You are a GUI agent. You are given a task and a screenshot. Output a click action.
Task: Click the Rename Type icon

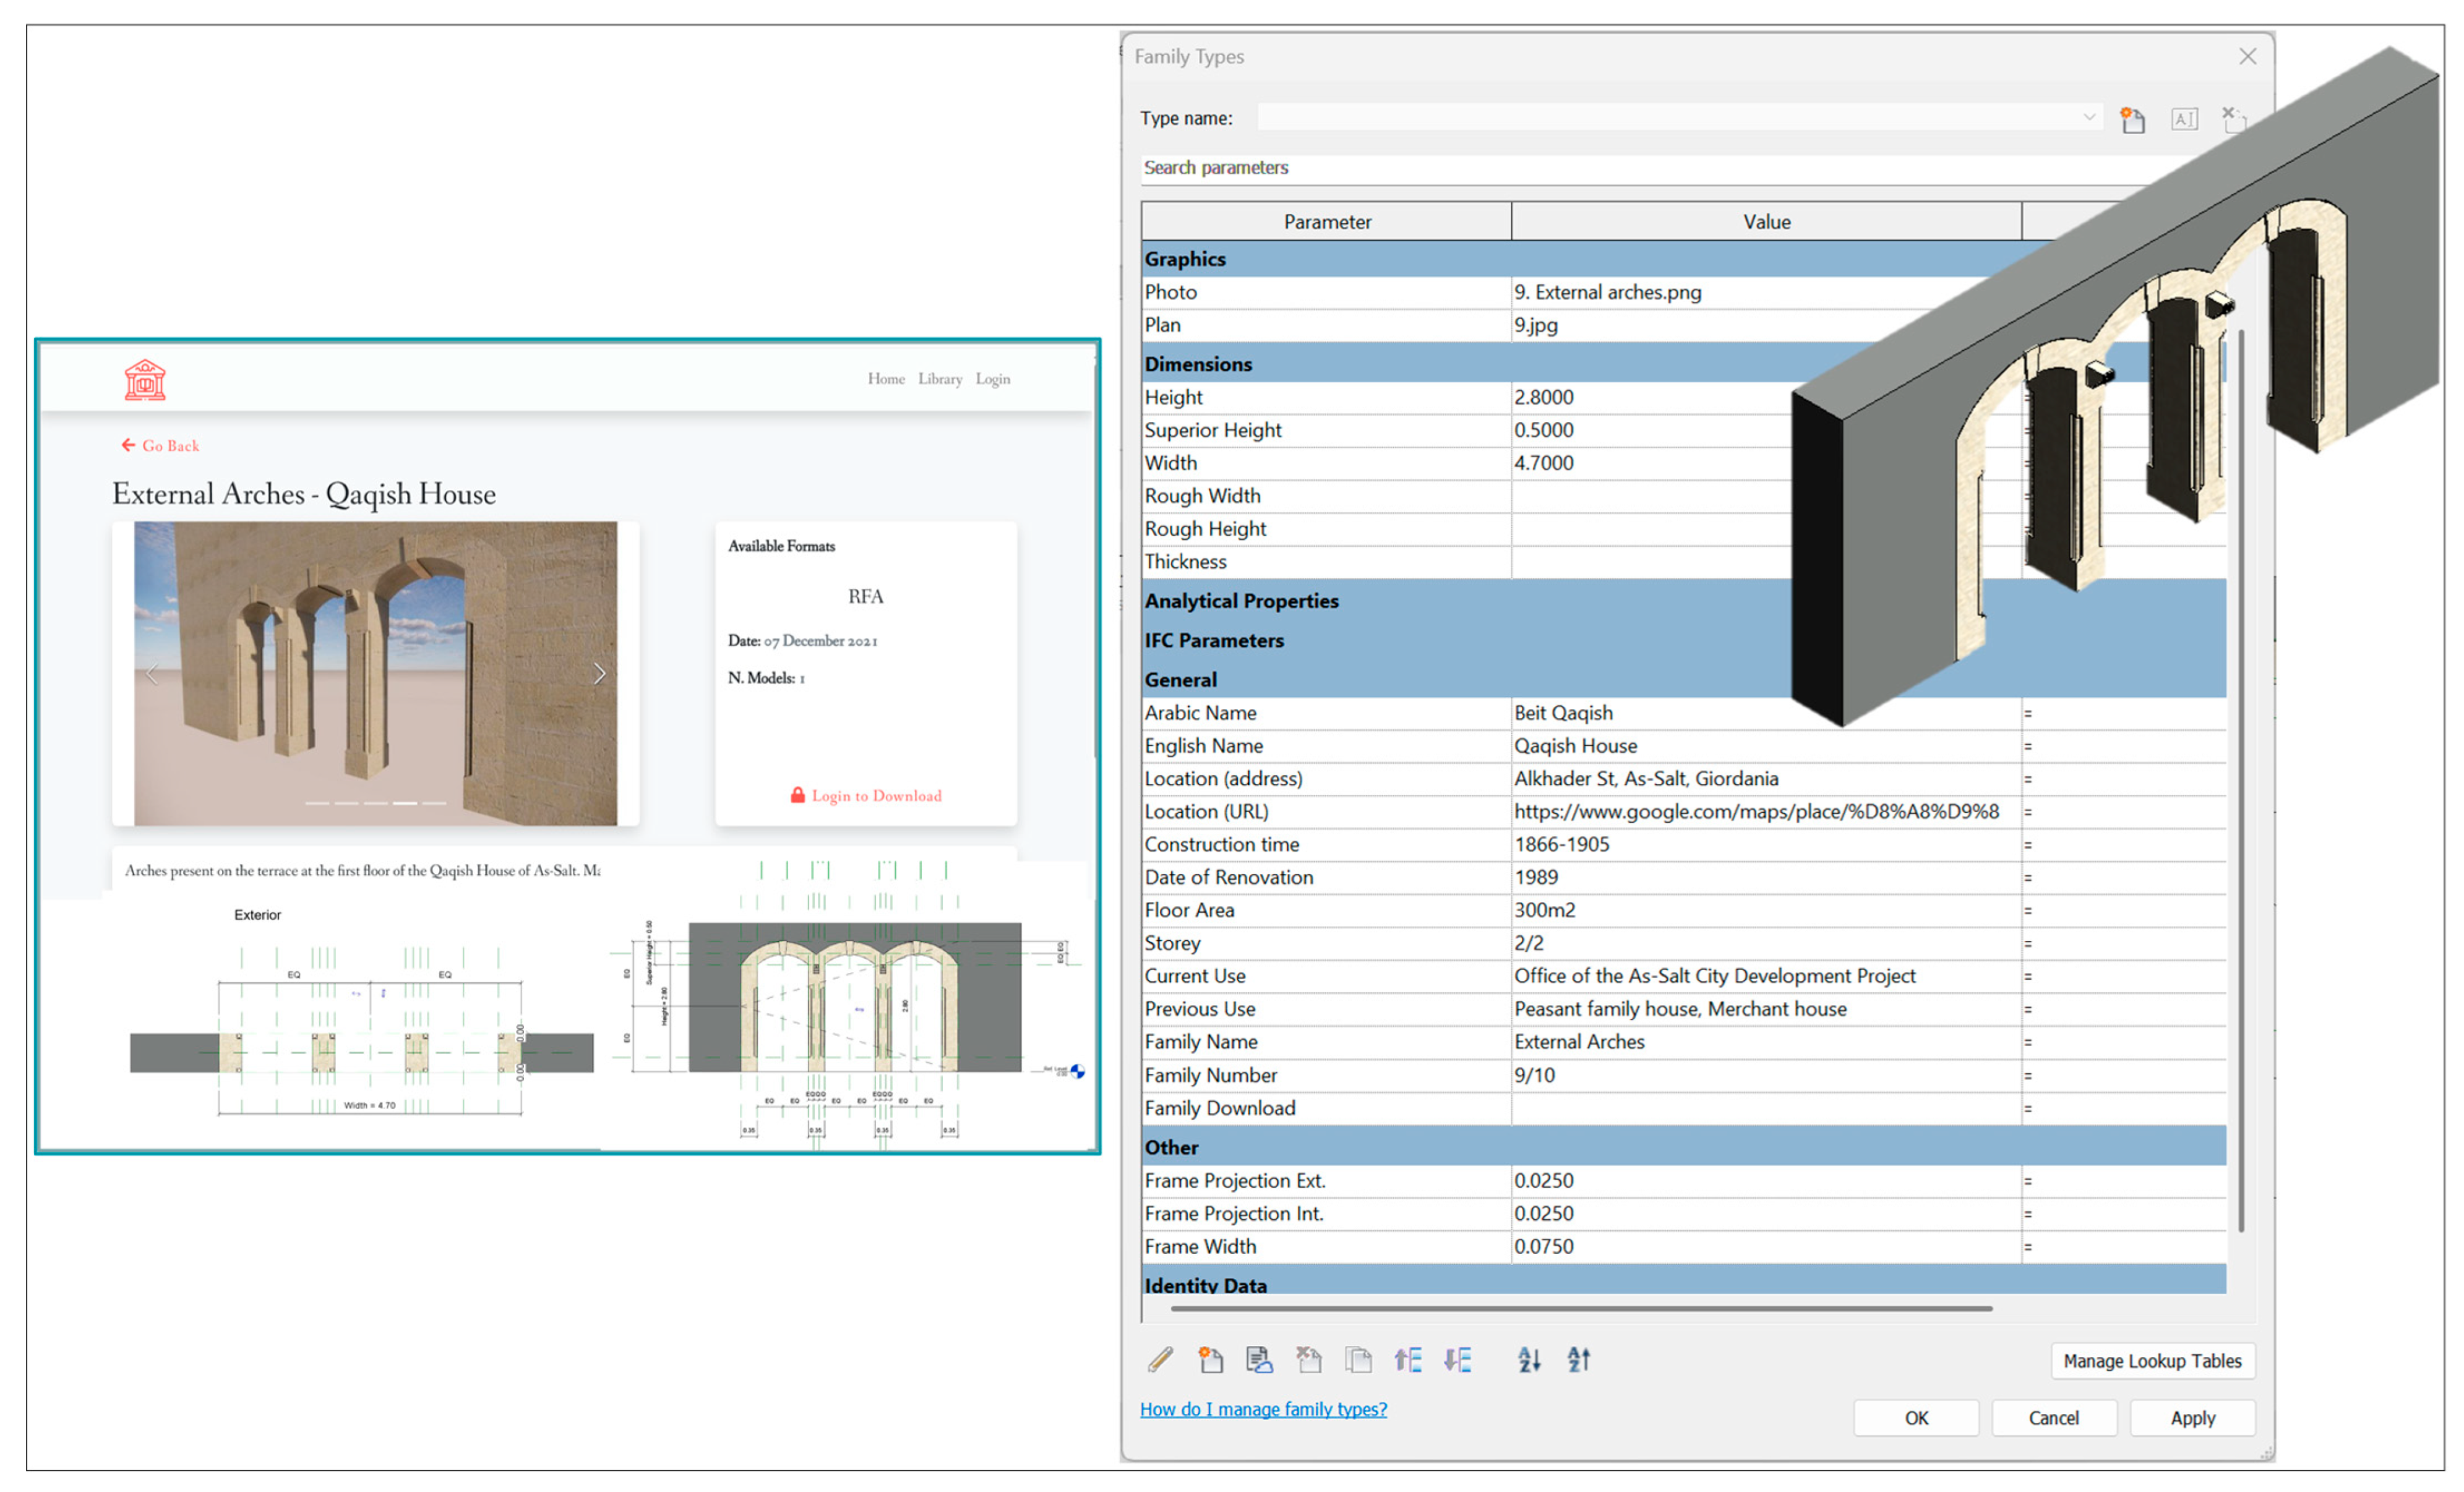coord(2184,120)
